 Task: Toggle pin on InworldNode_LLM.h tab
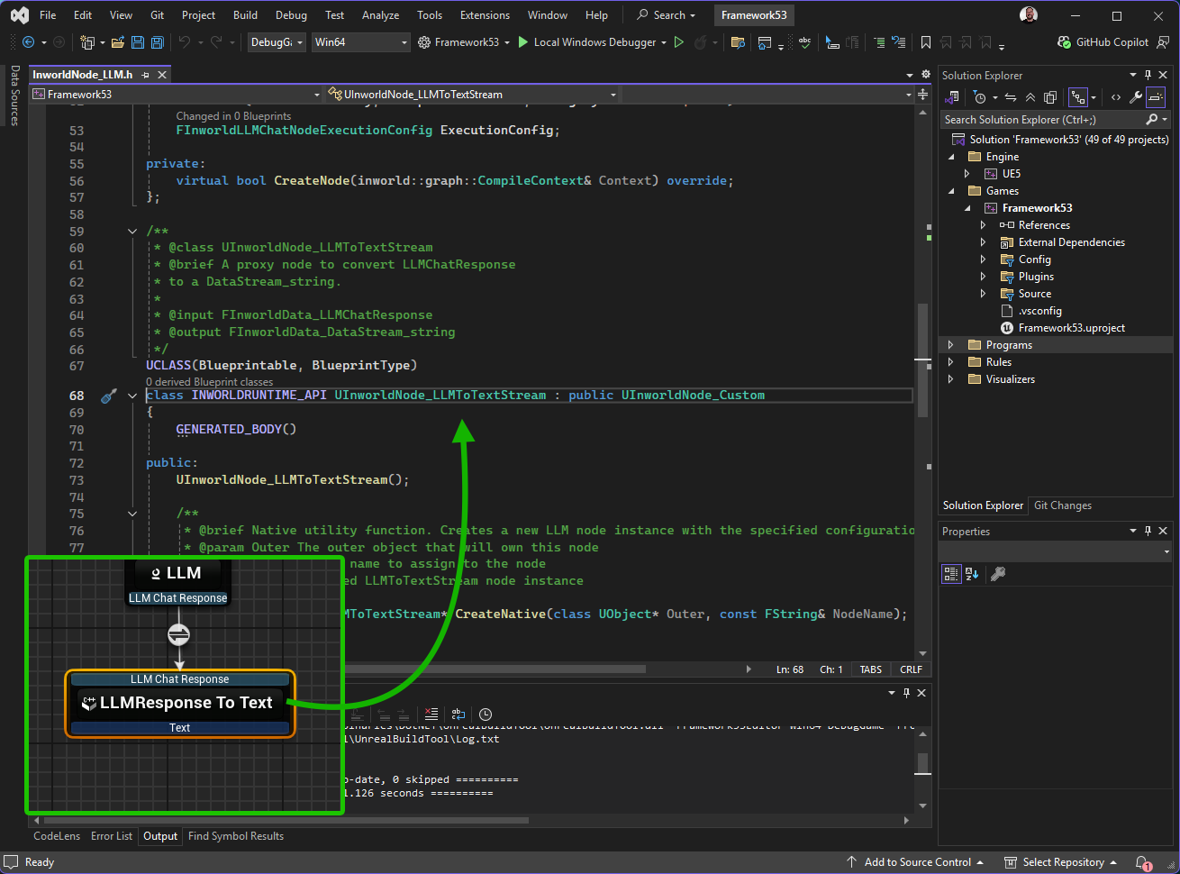(145, 75)
